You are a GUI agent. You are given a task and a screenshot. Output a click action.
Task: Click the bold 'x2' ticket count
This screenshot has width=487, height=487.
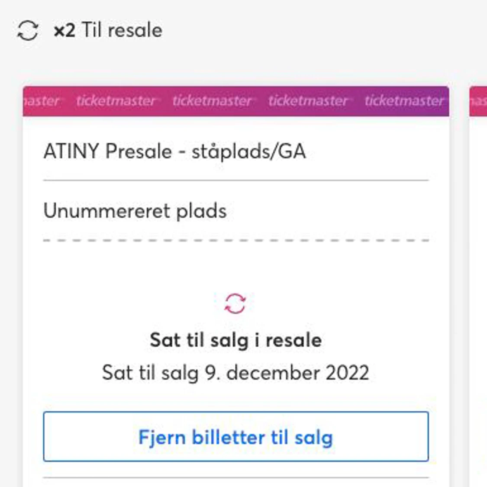pos(65,31)
